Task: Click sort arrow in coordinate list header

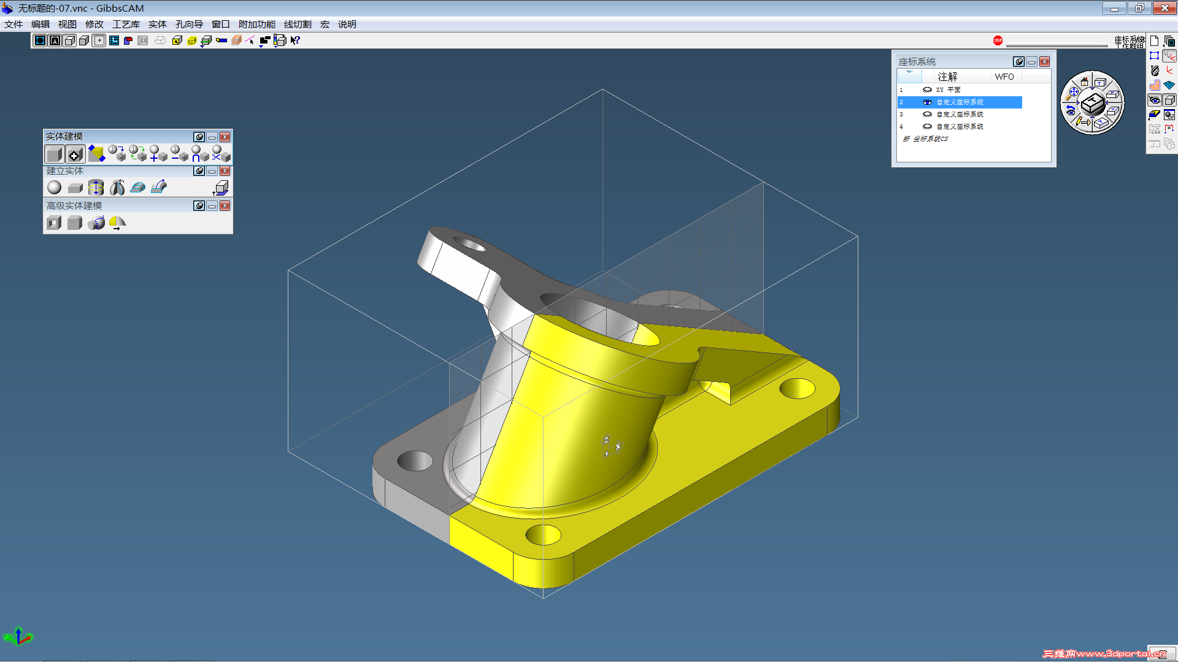Action: pos(909,73)
